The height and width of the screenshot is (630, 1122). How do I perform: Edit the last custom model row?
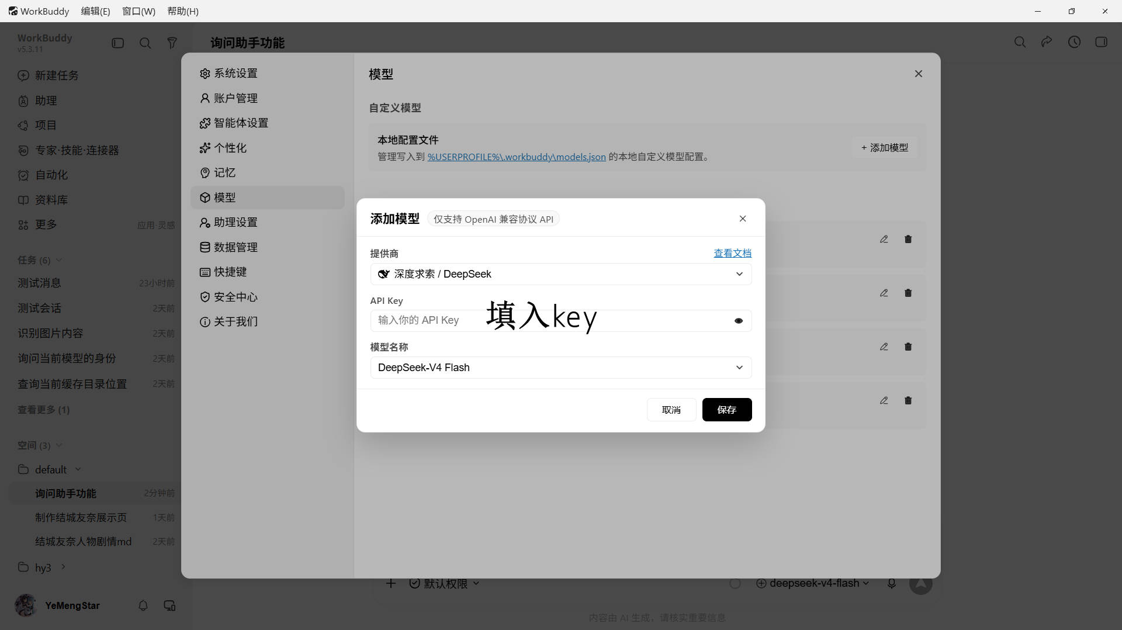884,400
